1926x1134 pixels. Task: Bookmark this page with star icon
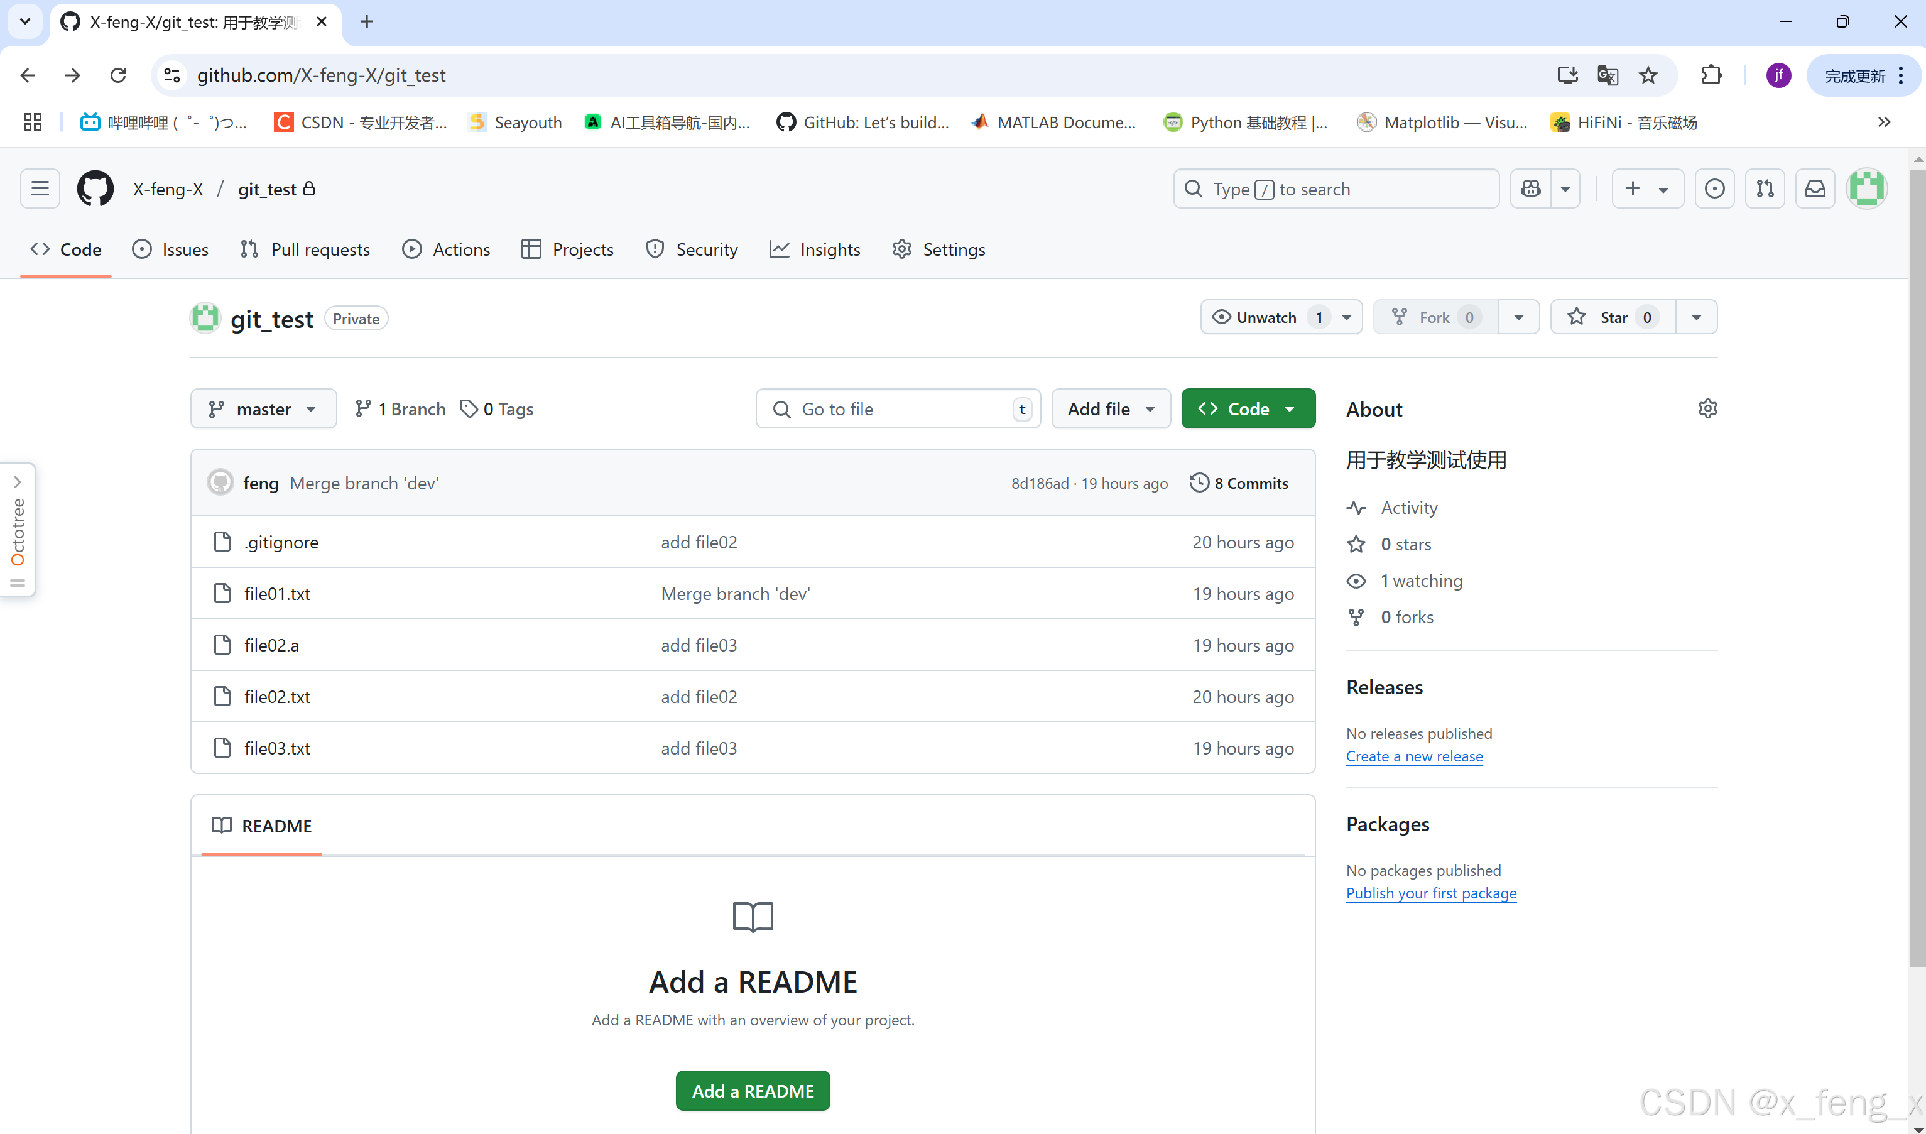(x=1648, y=75)
